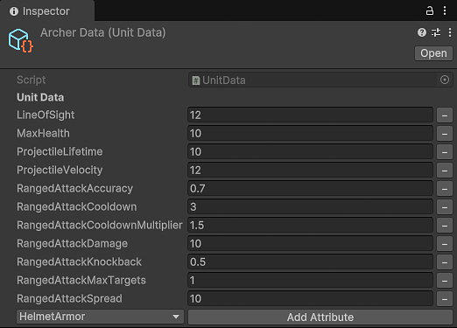457x328 pixels.
Task: Click the Open button
Action: [433, 53]
